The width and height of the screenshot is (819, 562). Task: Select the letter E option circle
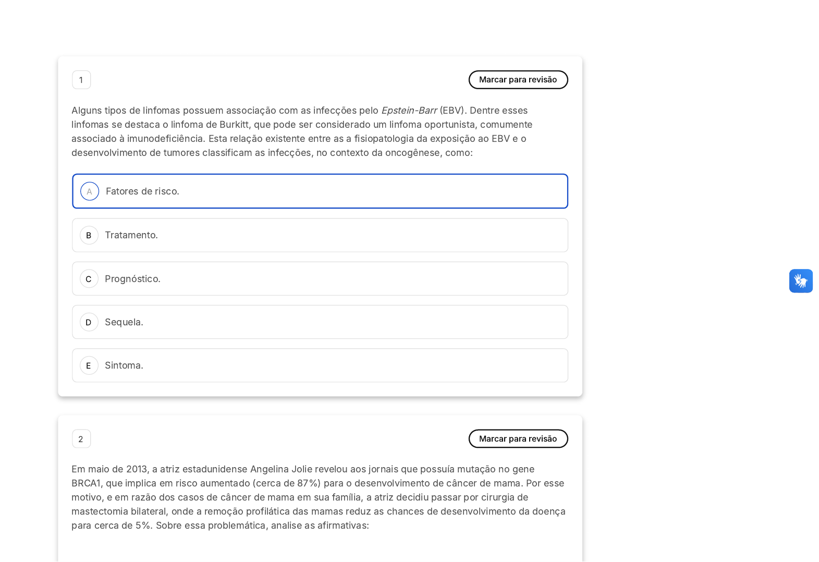89,365
